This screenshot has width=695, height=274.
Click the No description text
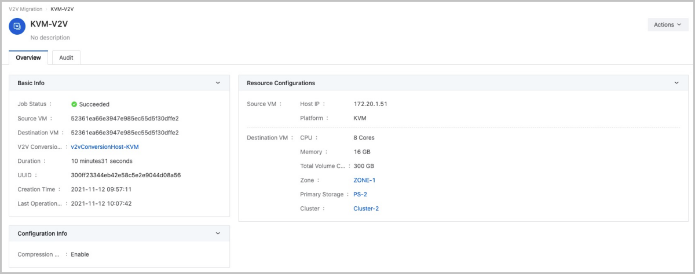point(50,38)
